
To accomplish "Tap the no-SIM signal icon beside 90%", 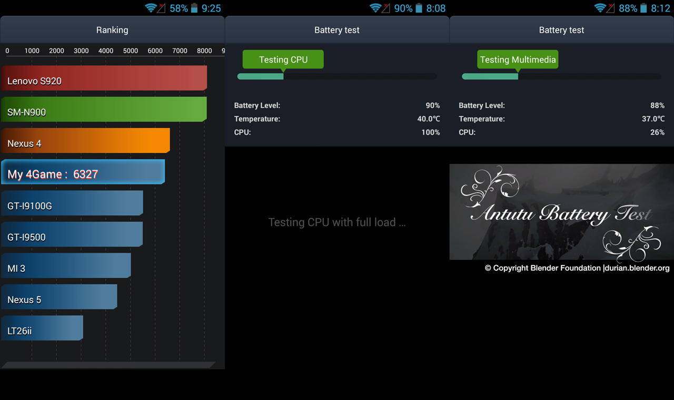I will [x=386, y=8].
